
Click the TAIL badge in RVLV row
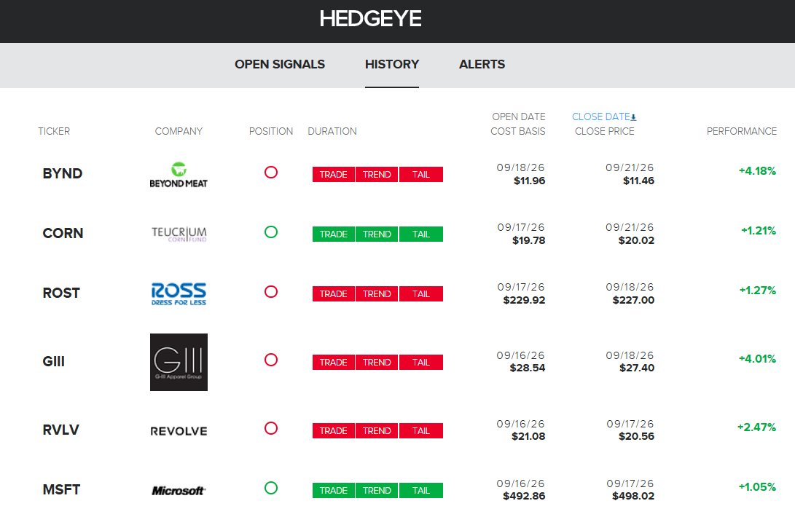point(421,431)
